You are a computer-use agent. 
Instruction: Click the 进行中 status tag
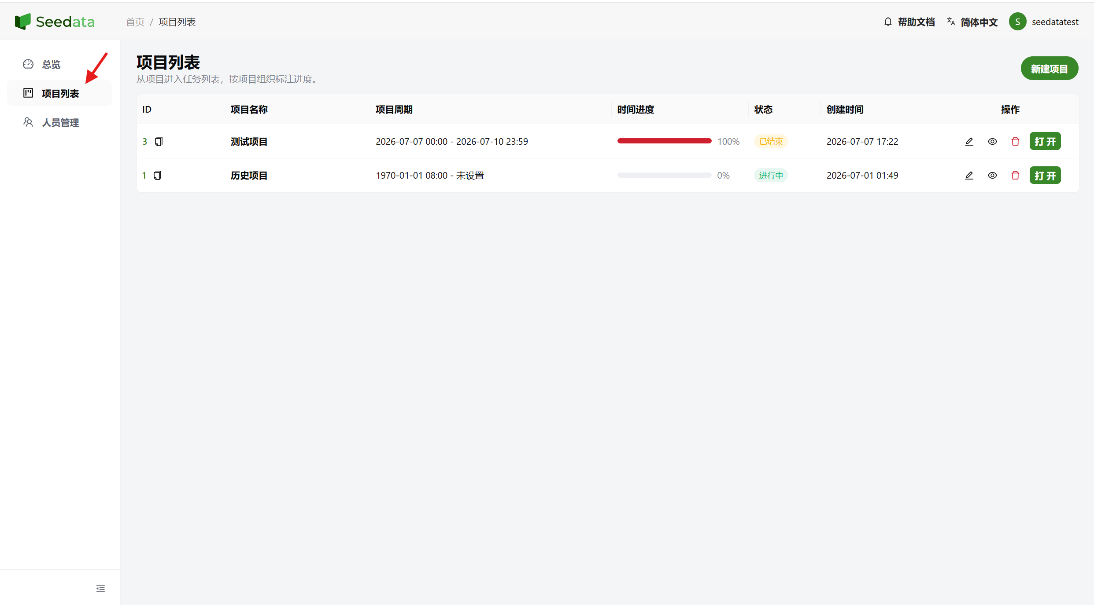point(771,175)
